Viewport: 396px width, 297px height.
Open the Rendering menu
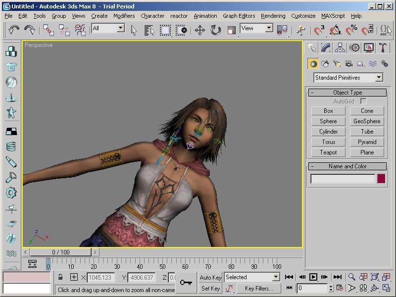[273, 16]
